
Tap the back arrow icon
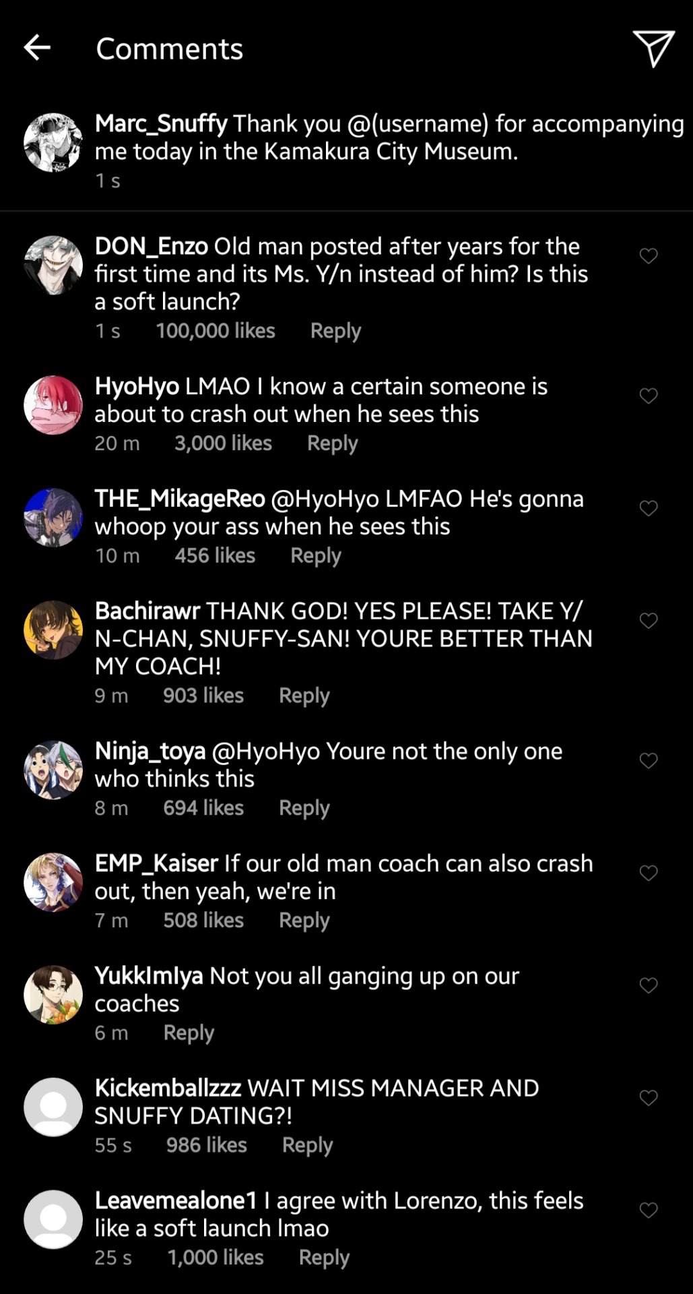pyautogui.click(x=37, y=47)
